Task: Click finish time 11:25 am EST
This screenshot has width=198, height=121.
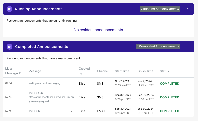Action: pyautogui.click(x=145, y=85)
